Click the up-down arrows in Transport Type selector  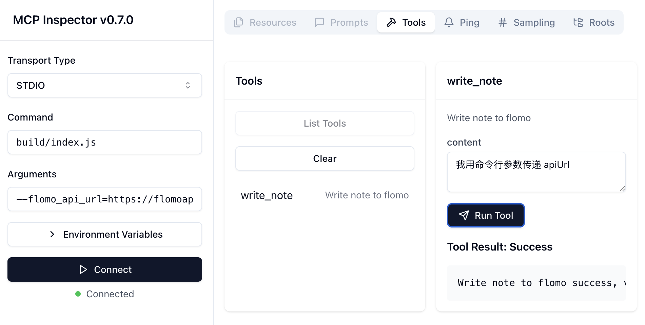(188, 85)
